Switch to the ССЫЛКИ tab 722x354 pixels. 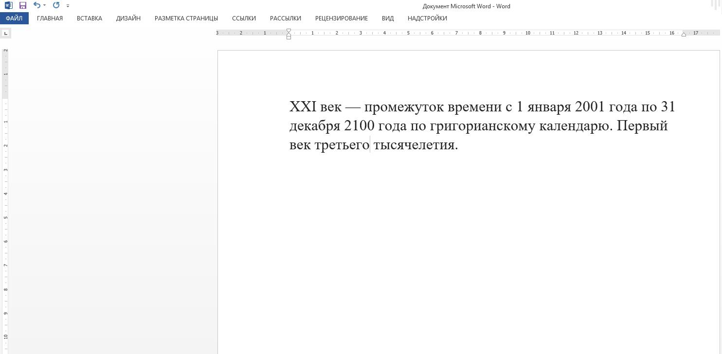coord(244,18)
